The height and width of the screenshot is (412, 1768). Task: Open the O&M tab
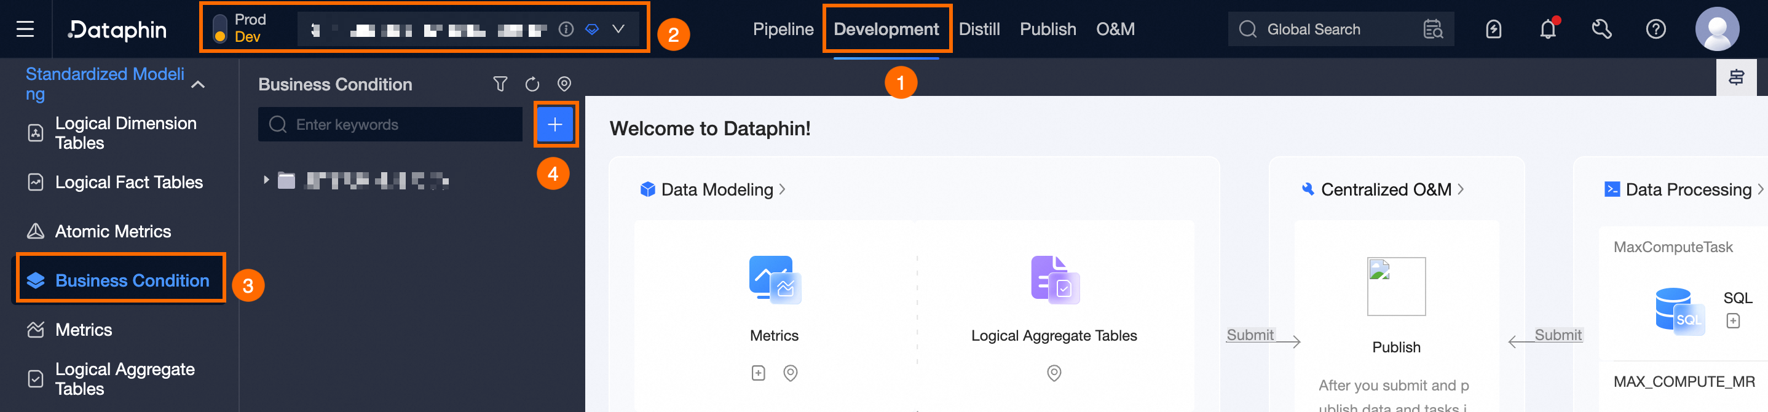tap(1115, 30)
